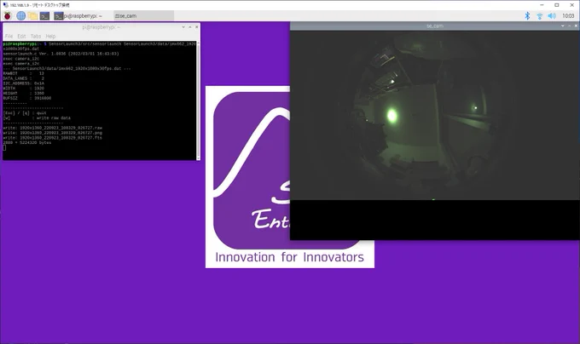Click the sensorlaunch.c Ver. line in terminal

pyautogui.click(x=61, y=54)
